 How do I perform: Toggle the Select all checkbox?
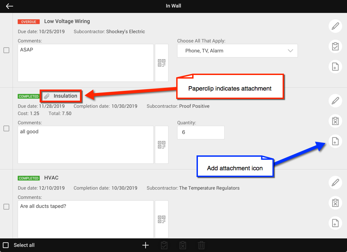click(x=6, y=245)
